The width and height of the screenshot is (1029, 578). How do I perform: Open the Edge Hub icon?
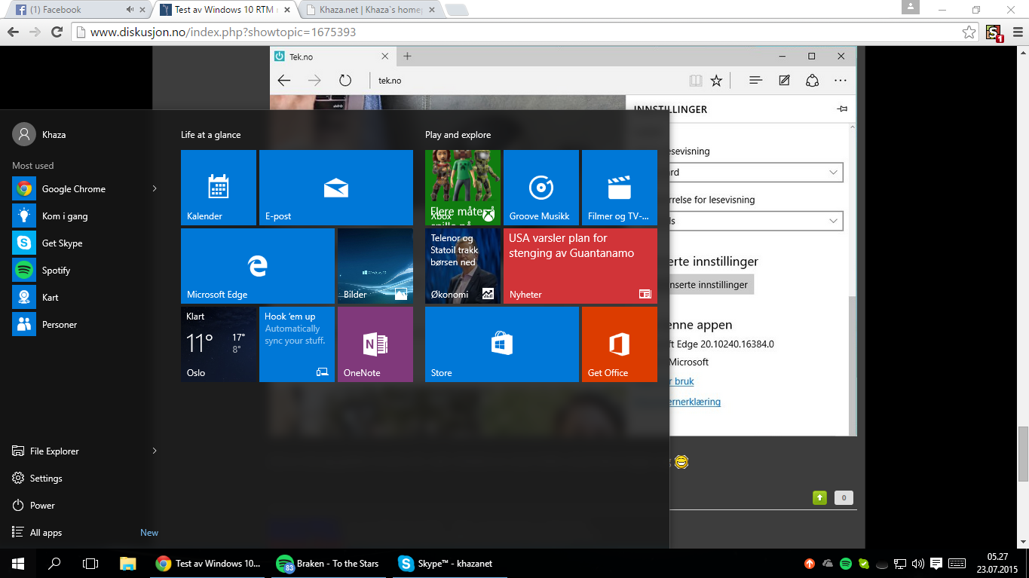[756, 81]
